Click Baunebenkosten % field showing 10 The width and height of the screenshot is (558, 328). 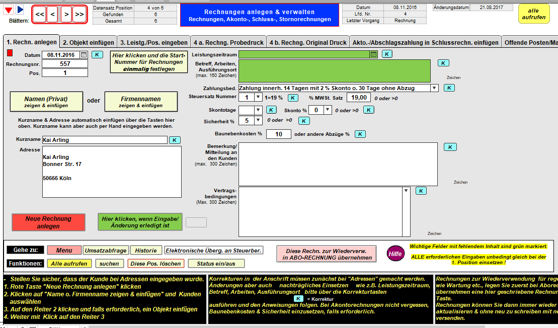pyautogui.click(x=278, y=134)
